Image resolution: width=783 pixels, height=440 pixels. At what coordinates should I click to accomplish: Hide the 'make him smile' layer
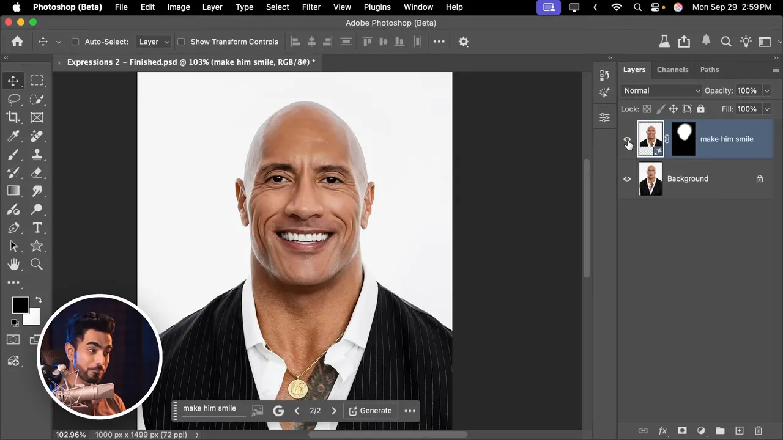627,139
